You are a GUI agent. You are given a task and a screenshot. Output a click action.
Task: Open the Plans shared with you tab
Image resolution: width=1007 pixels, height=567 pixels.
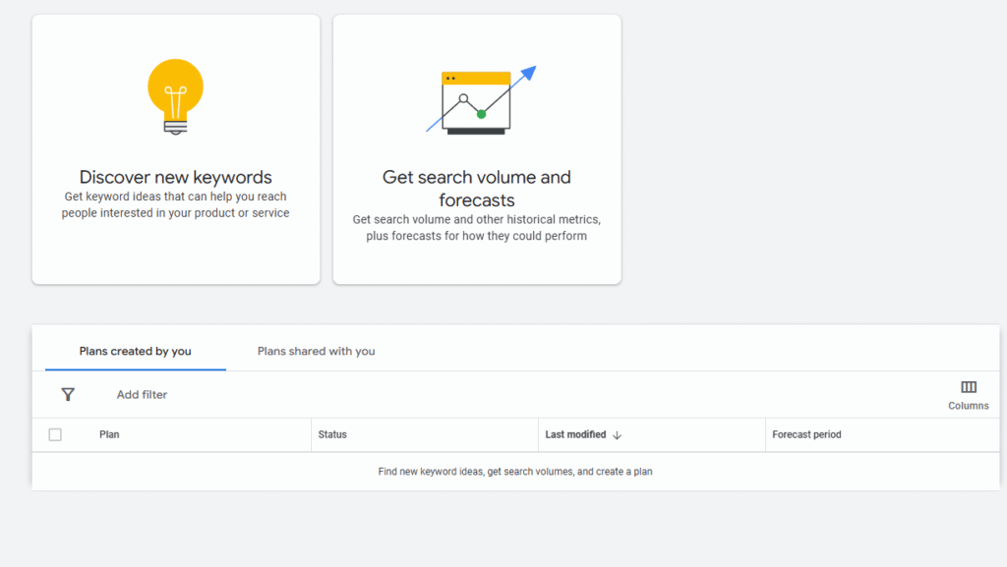[x=316, y=351]
